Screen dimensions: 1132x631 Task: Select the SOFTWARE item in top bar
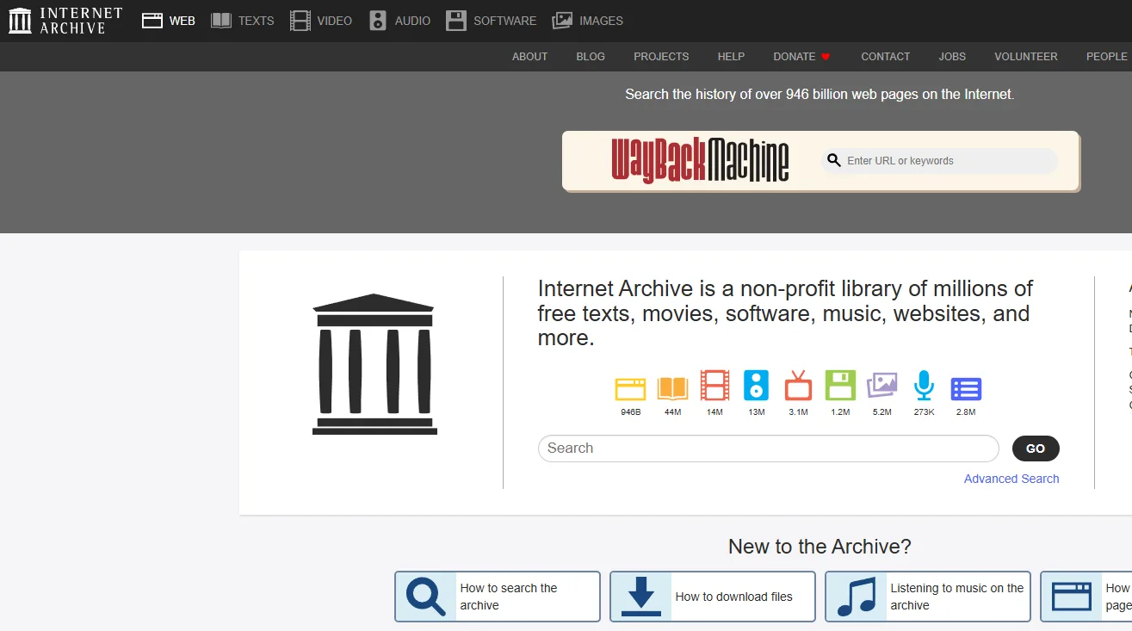(491, 21)
